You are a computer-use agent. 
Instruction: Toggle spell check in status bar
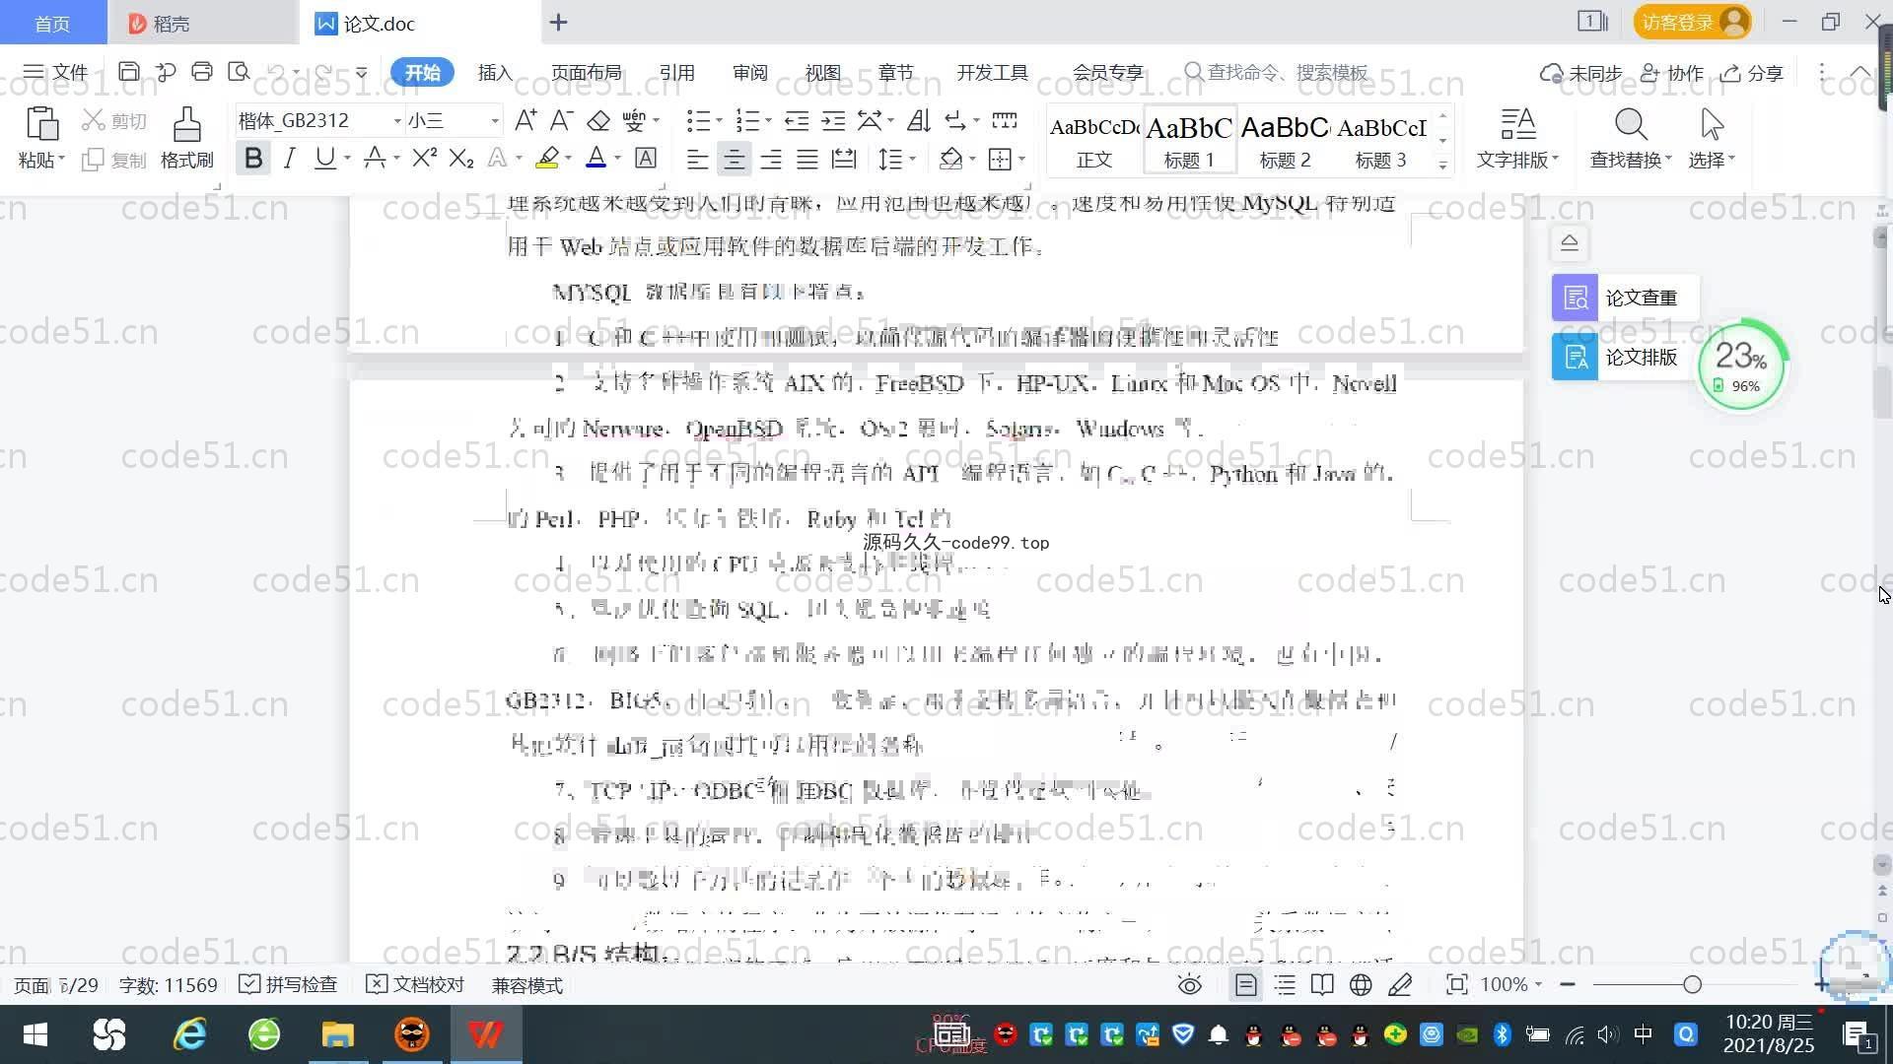288,985
